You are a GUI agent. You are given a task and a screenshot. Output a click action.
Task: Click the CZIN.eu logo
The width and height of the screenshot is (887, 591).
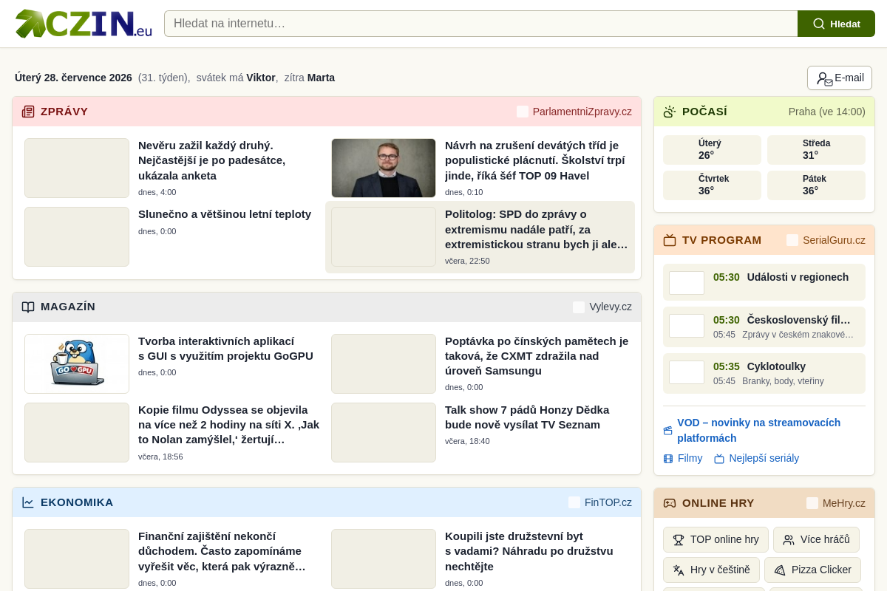(x=84, y=24)
